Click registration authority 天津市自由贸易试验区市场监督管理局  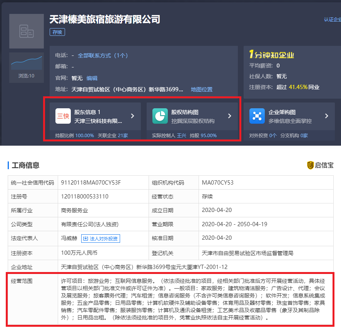(247, 253)
